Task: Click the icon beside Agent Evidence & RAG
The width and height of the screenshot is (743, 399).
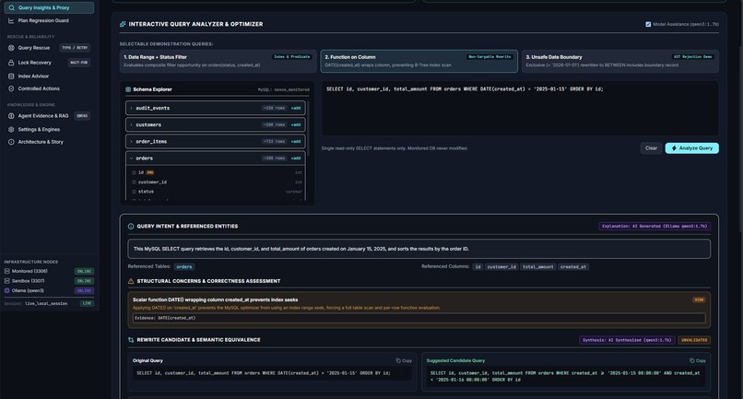Action: [x=11, y=115]
